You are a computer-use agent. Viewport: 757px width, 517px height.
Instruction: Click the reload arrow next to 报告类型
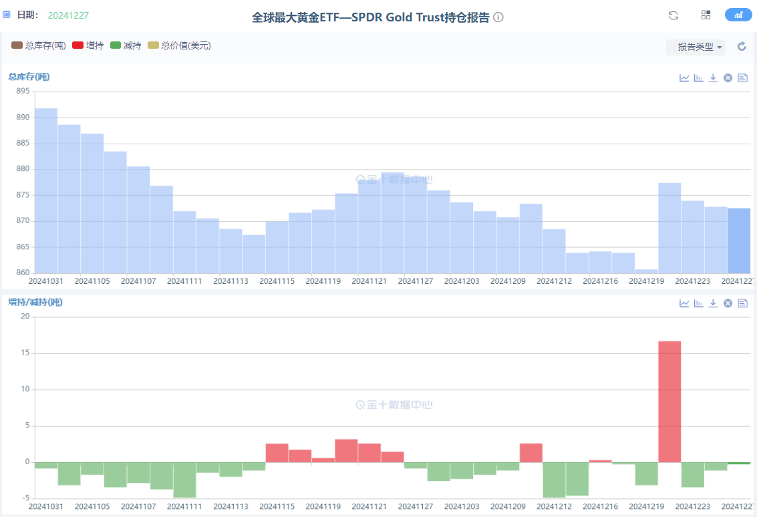[x=742, y=46]
